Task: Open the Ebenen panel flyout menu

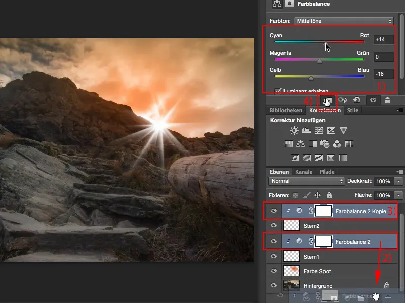Action: click(400, 172)
